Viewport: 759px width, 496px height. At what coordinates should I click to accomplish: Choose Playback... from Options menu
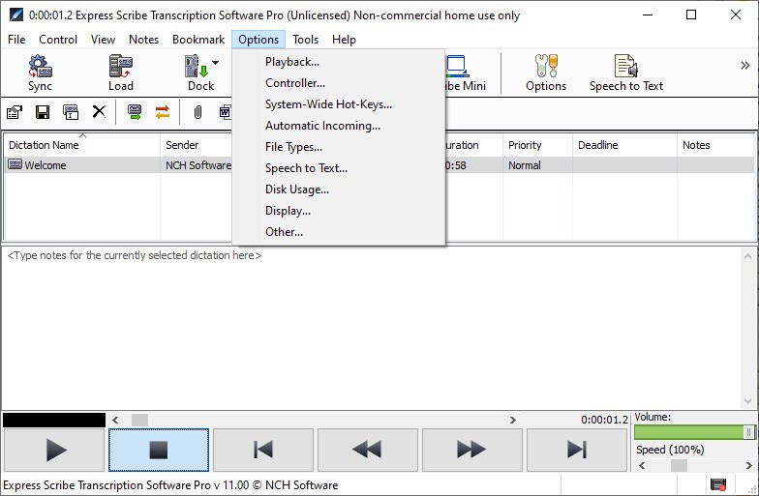coord(339,62)
